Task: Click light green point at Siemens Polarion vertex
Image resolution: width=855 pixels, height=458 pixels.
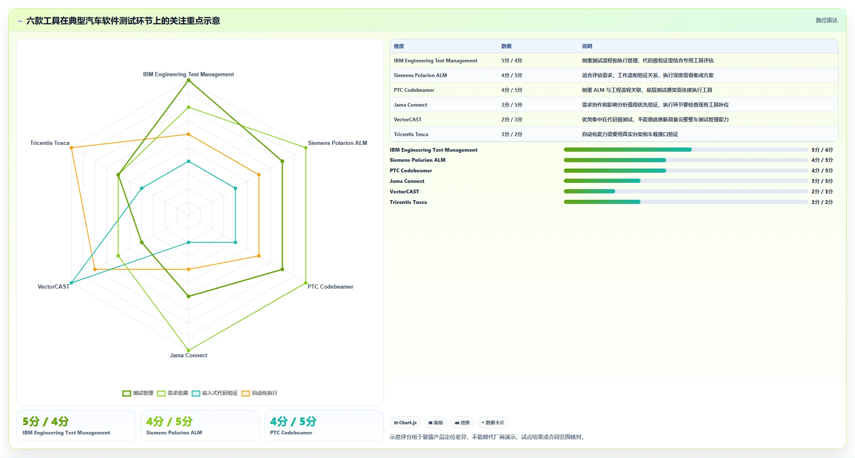Action: tap(306, 147)
